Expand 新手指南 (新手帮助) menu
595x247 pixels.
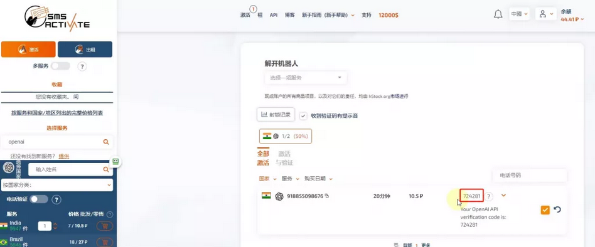[x=328, y=15]
